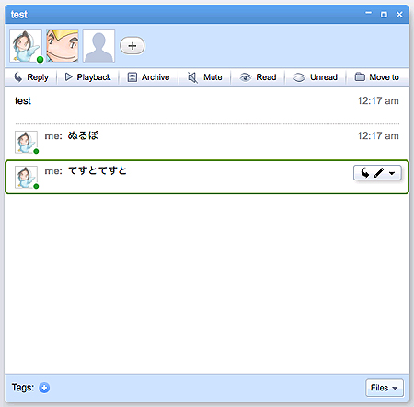Archive this test wave

148,77
